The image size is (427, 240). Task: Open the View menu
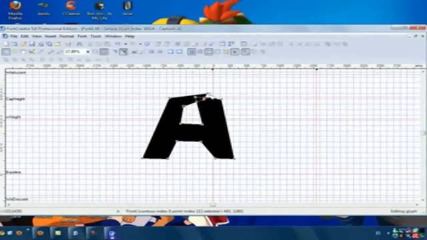tap(37, 36)
